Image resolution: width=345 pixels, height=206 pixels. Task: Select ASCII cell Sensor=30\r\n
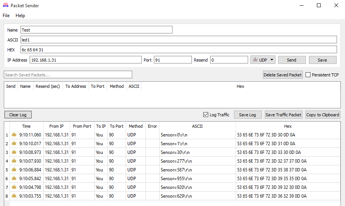197,152
